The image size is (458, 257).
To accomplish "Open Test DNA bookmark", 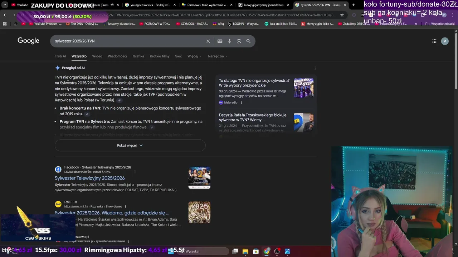I will [x=82, y=24].
